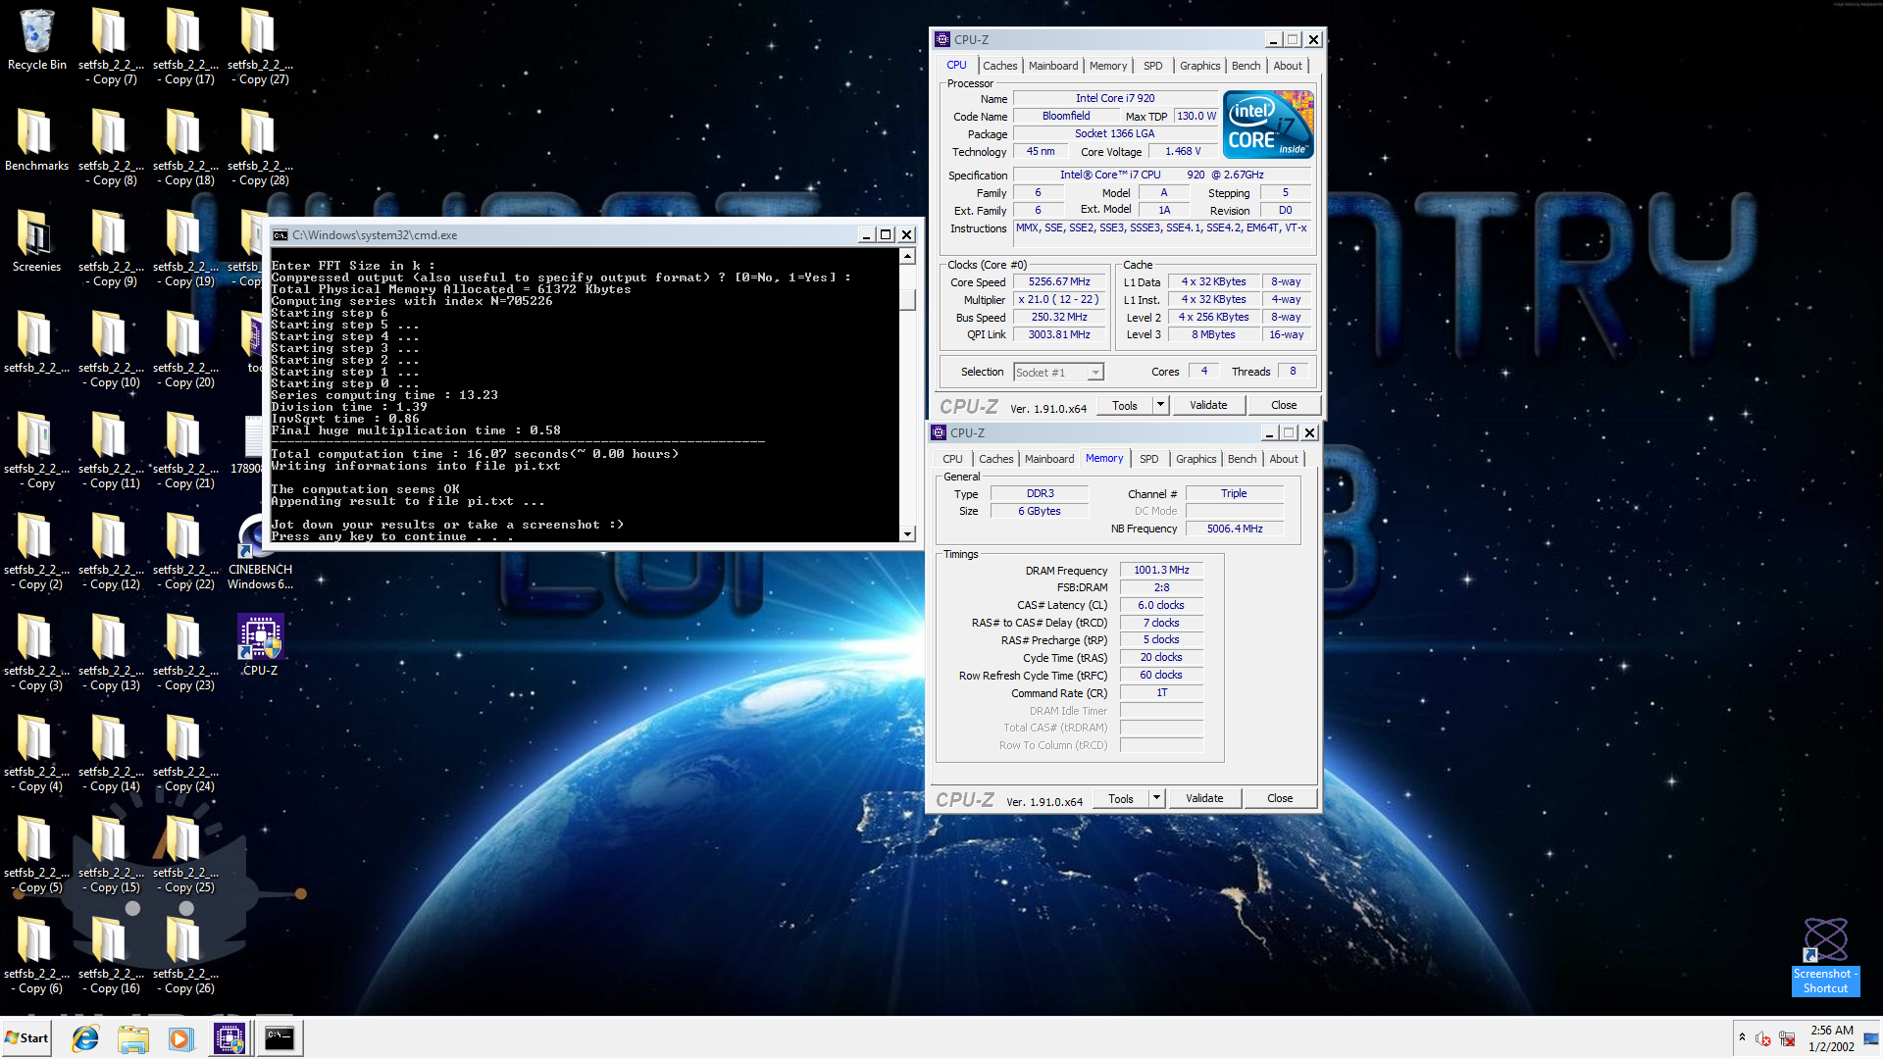
Task: Click the Start button
Action: click(26, 1038)
